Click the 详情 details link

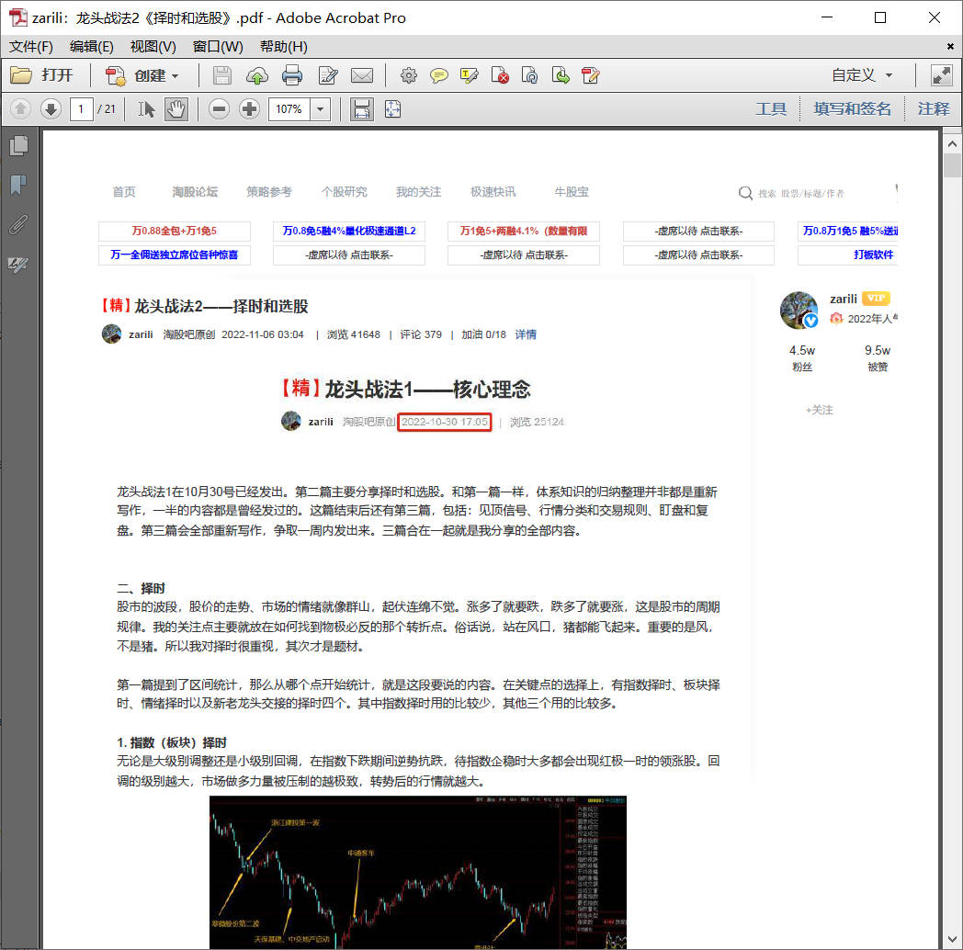click(x=525, y=334)
